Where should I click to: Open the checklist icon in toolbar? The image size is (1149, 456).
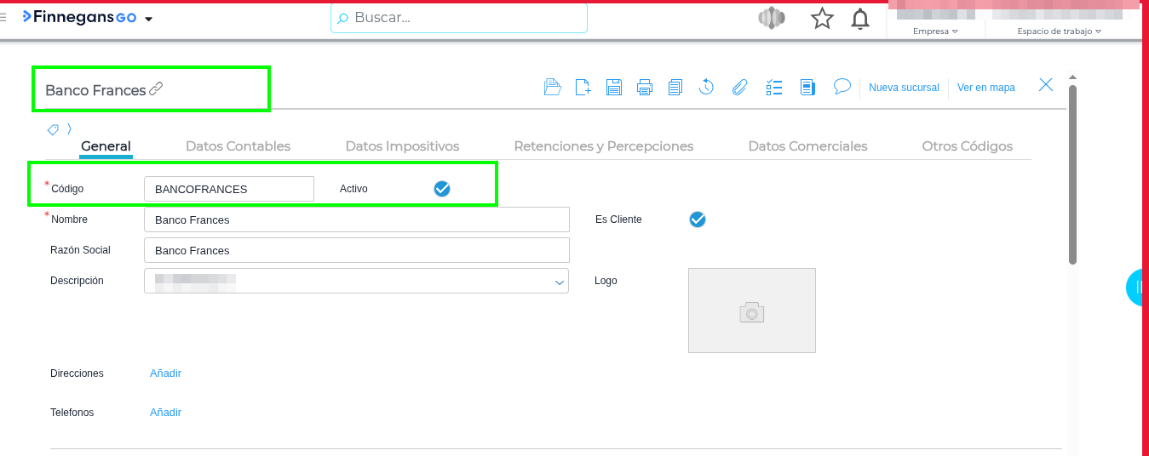pyautogui.click(x=774, y=87)
